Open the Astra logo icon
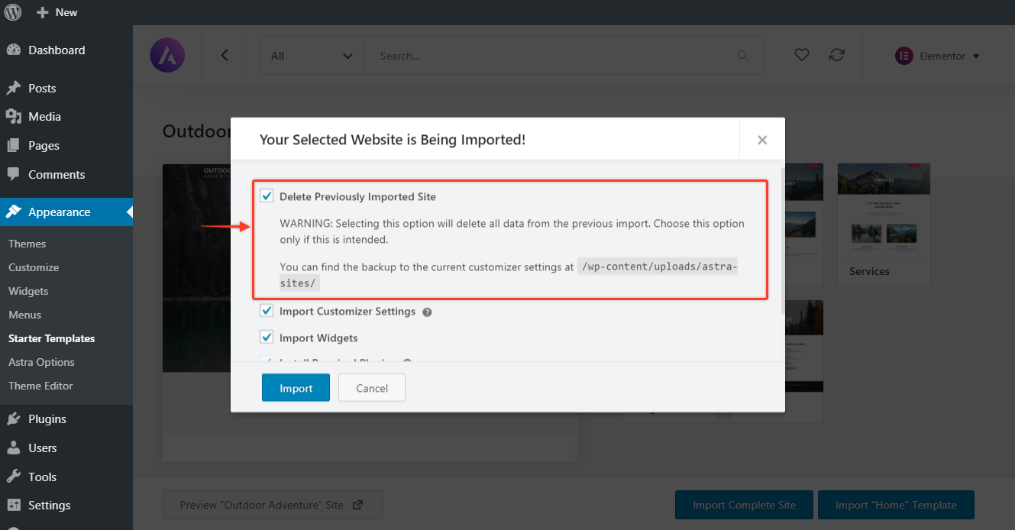Viewport: 1015px width, 530px height. [167, 56]
